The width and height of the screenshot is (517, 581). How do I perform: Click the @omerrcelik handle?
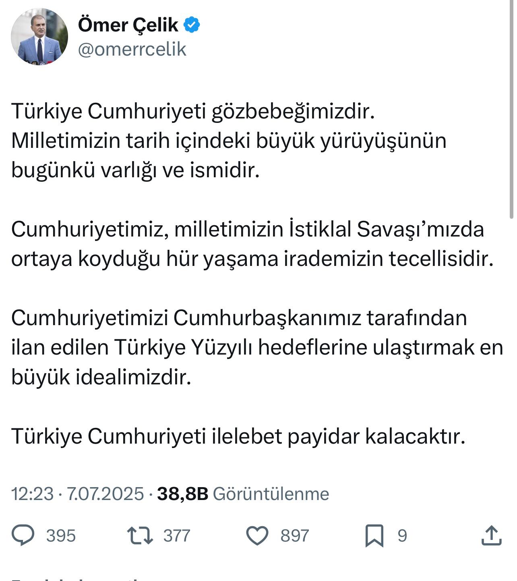(132, 49)
